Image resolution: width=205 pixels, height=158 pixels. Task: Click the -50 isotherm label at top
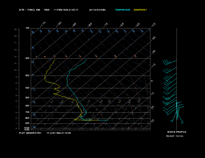click(x=137, y=25)
